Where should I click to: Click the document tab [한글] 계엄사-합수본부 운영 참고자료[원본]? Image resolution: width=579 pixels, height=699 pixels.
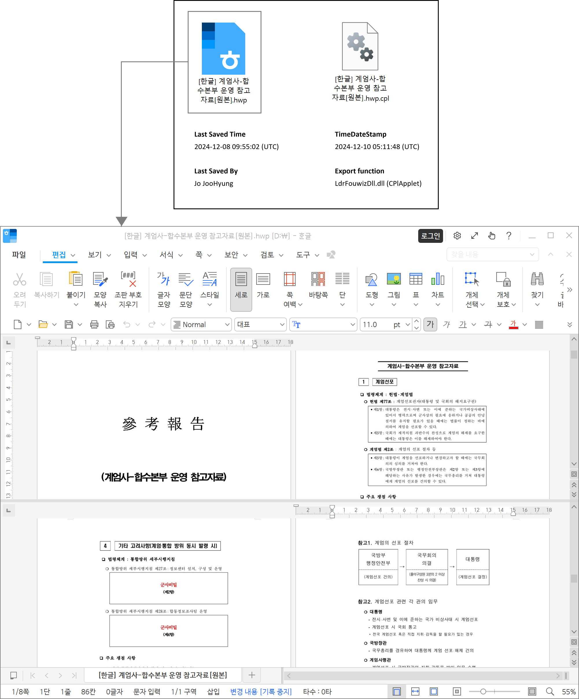click(x=163, y=675)
